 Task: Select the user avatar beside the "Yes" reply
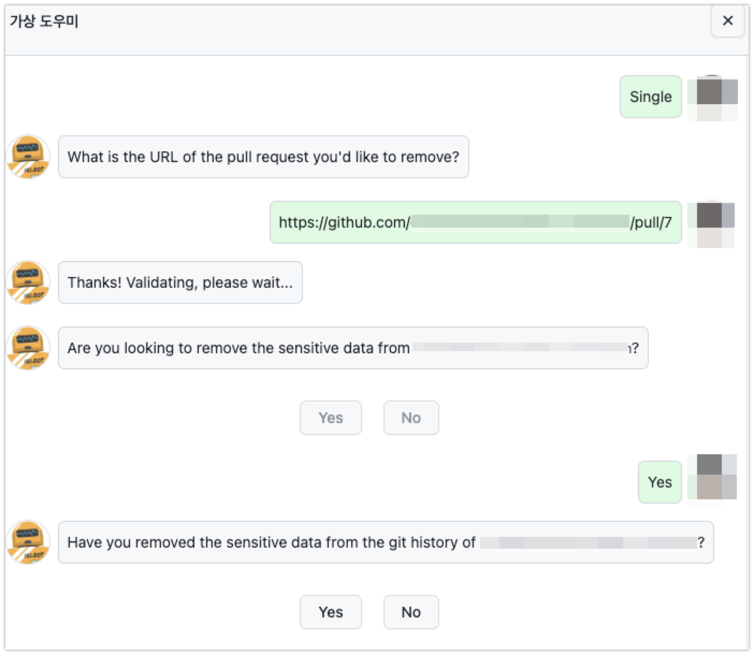point(713,482)
